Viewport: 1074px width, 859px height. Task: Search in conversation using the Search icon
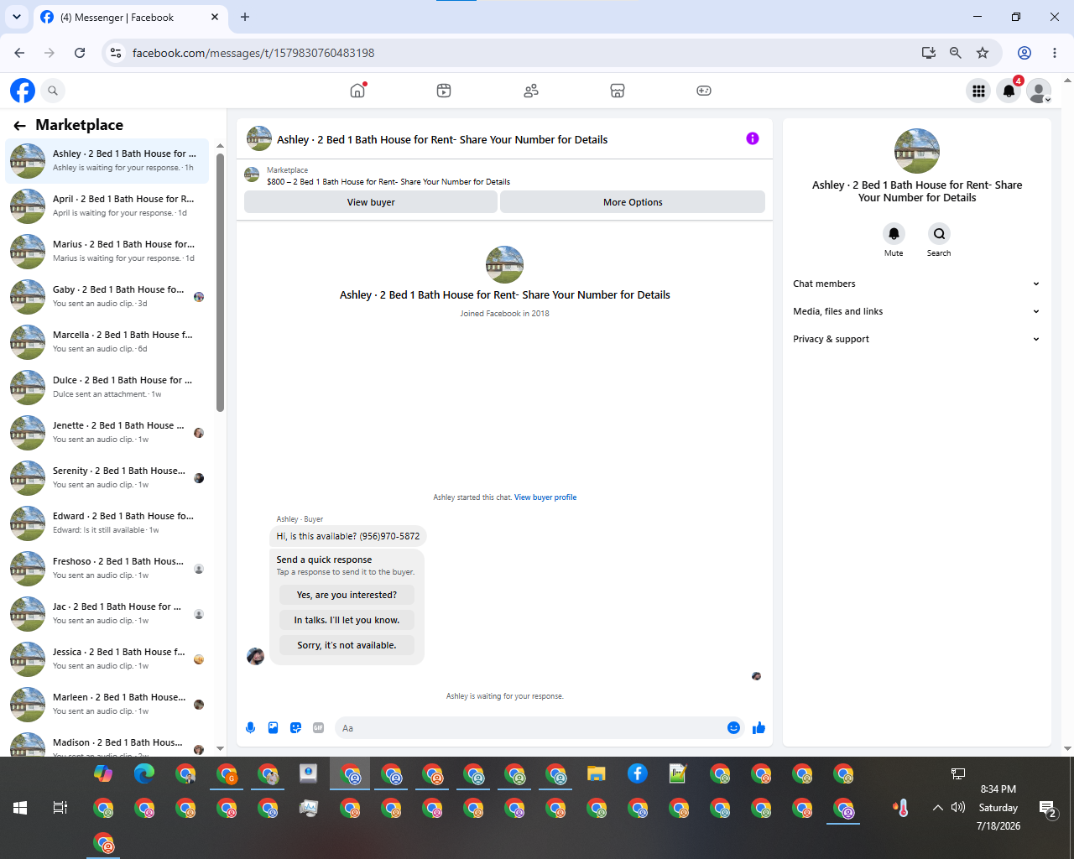click(x=939, y=233)
